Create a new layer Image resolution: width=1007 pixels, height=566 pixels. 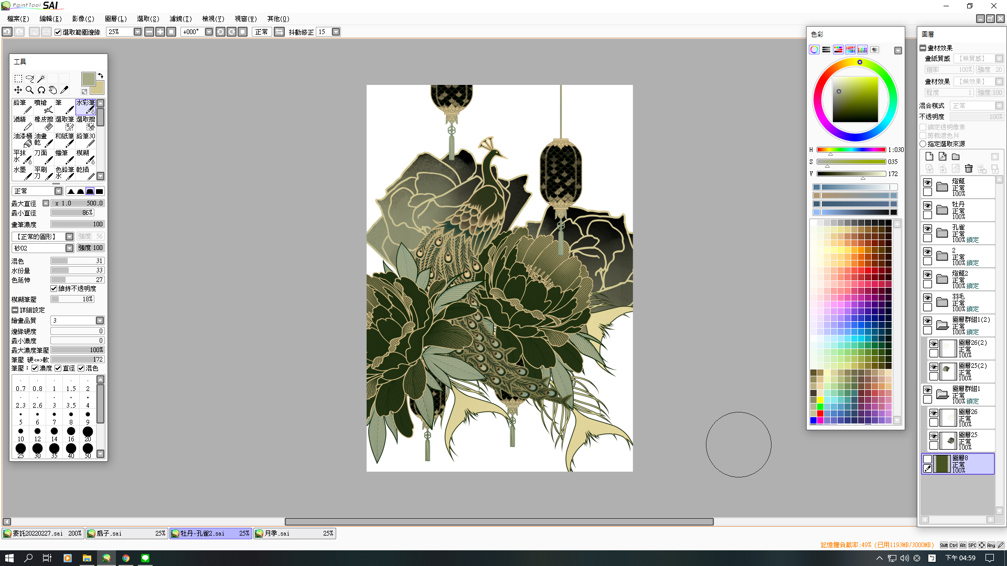[929, 157]
